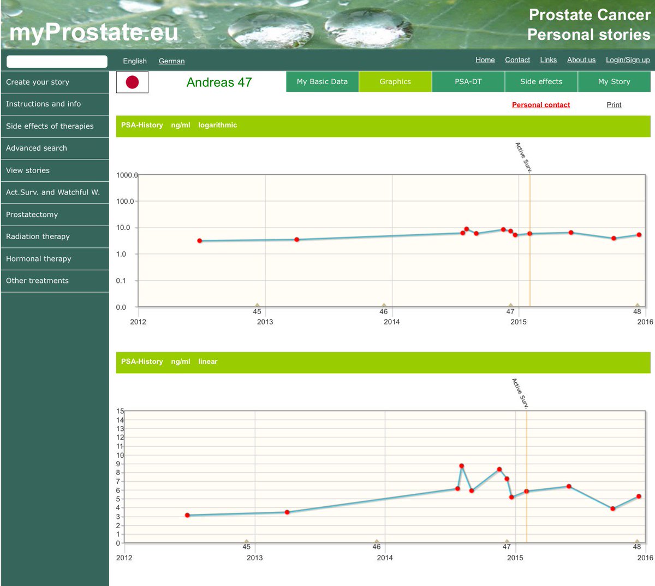Open the About us page

pos(581,60)
